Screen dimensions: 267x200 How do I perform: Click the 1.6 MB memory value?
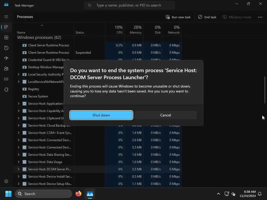(137, 155)
